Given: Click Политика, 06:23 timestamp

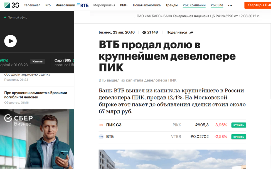Looking at the screenshot, I should [16, 79].
